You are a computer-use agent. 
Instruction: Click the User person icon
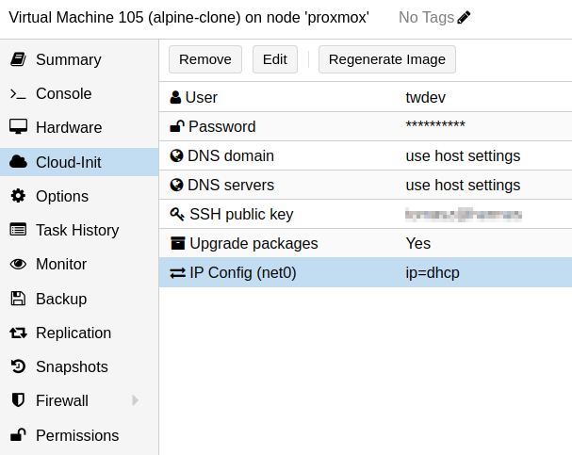175,97
